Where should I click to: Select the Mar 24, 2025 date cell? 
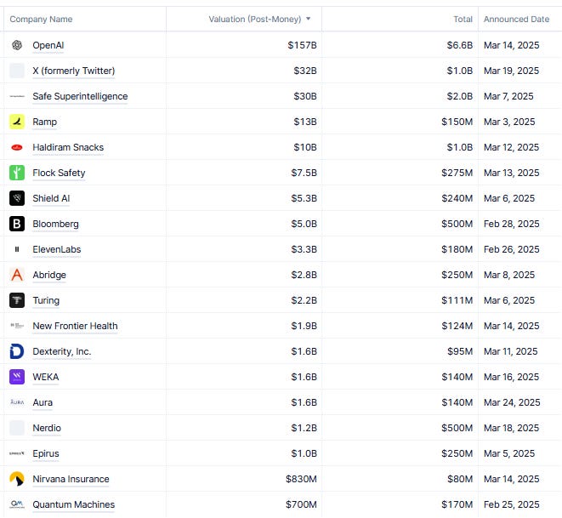pos(520,402)
